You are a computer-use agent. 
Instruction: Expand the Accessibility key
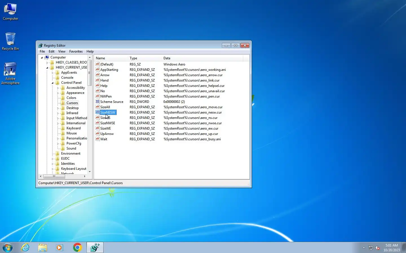click(58, 88)
